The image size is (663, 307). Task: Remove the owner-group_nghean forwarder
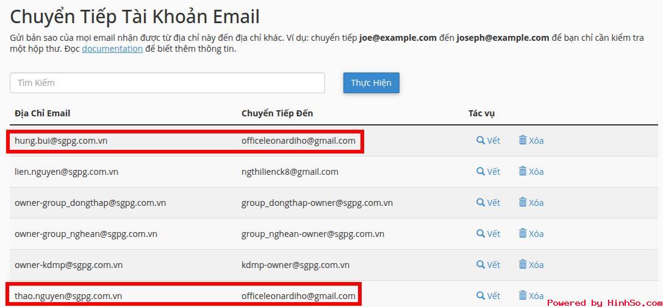click(531, 234)
